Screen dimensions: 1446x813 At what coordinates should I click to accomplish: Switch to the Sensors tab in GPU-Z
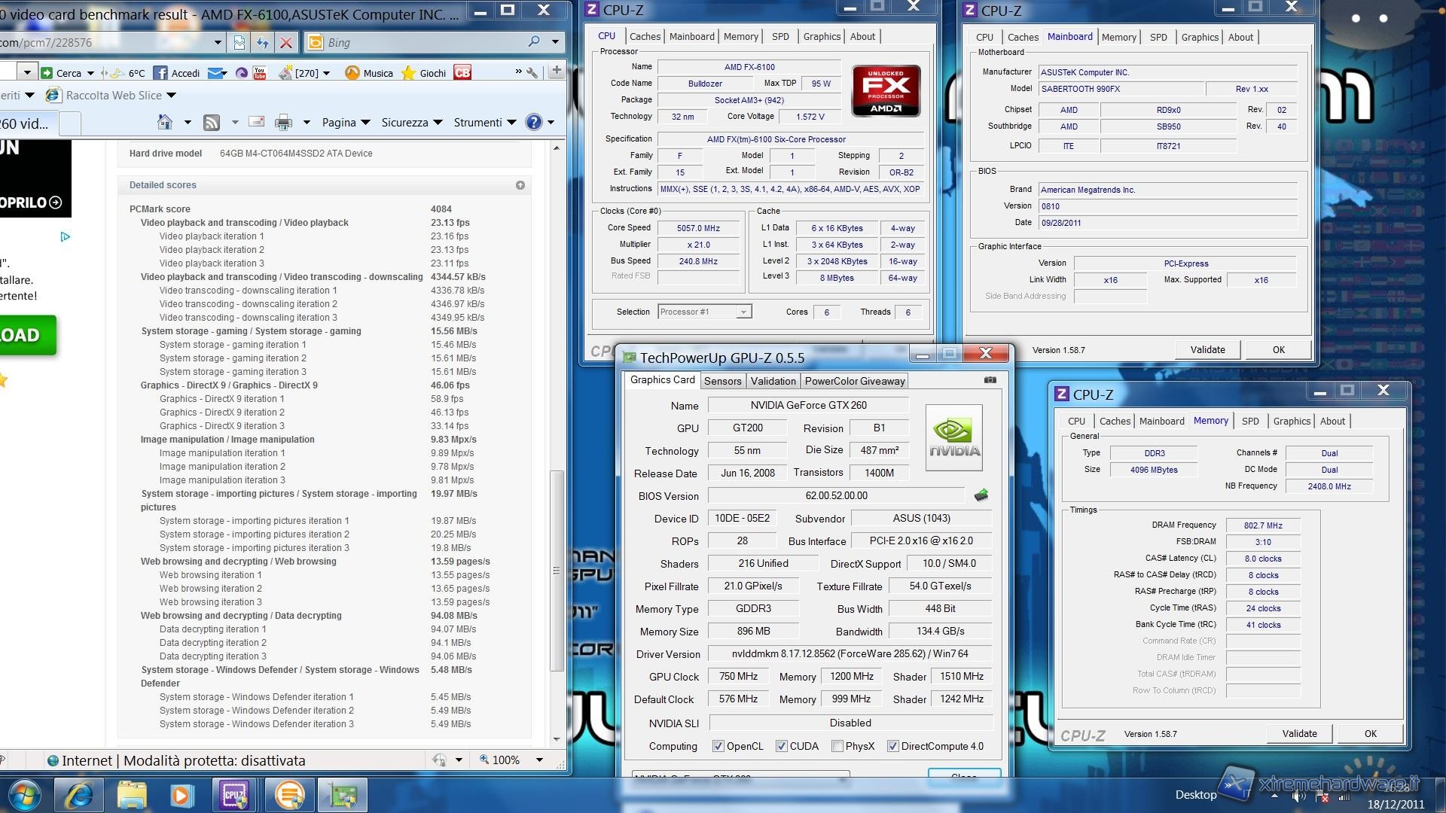pos(722,381)
